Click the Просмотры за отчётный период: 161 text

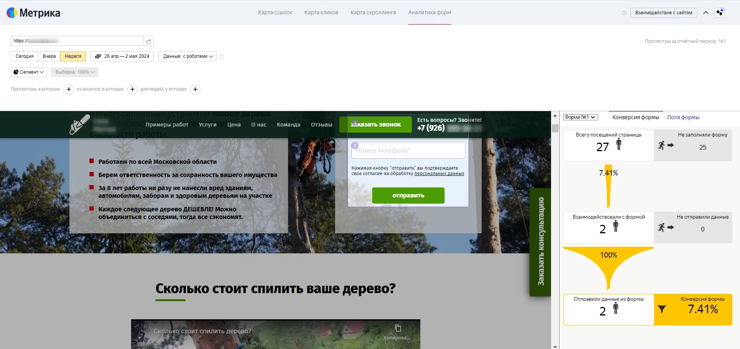685,41
